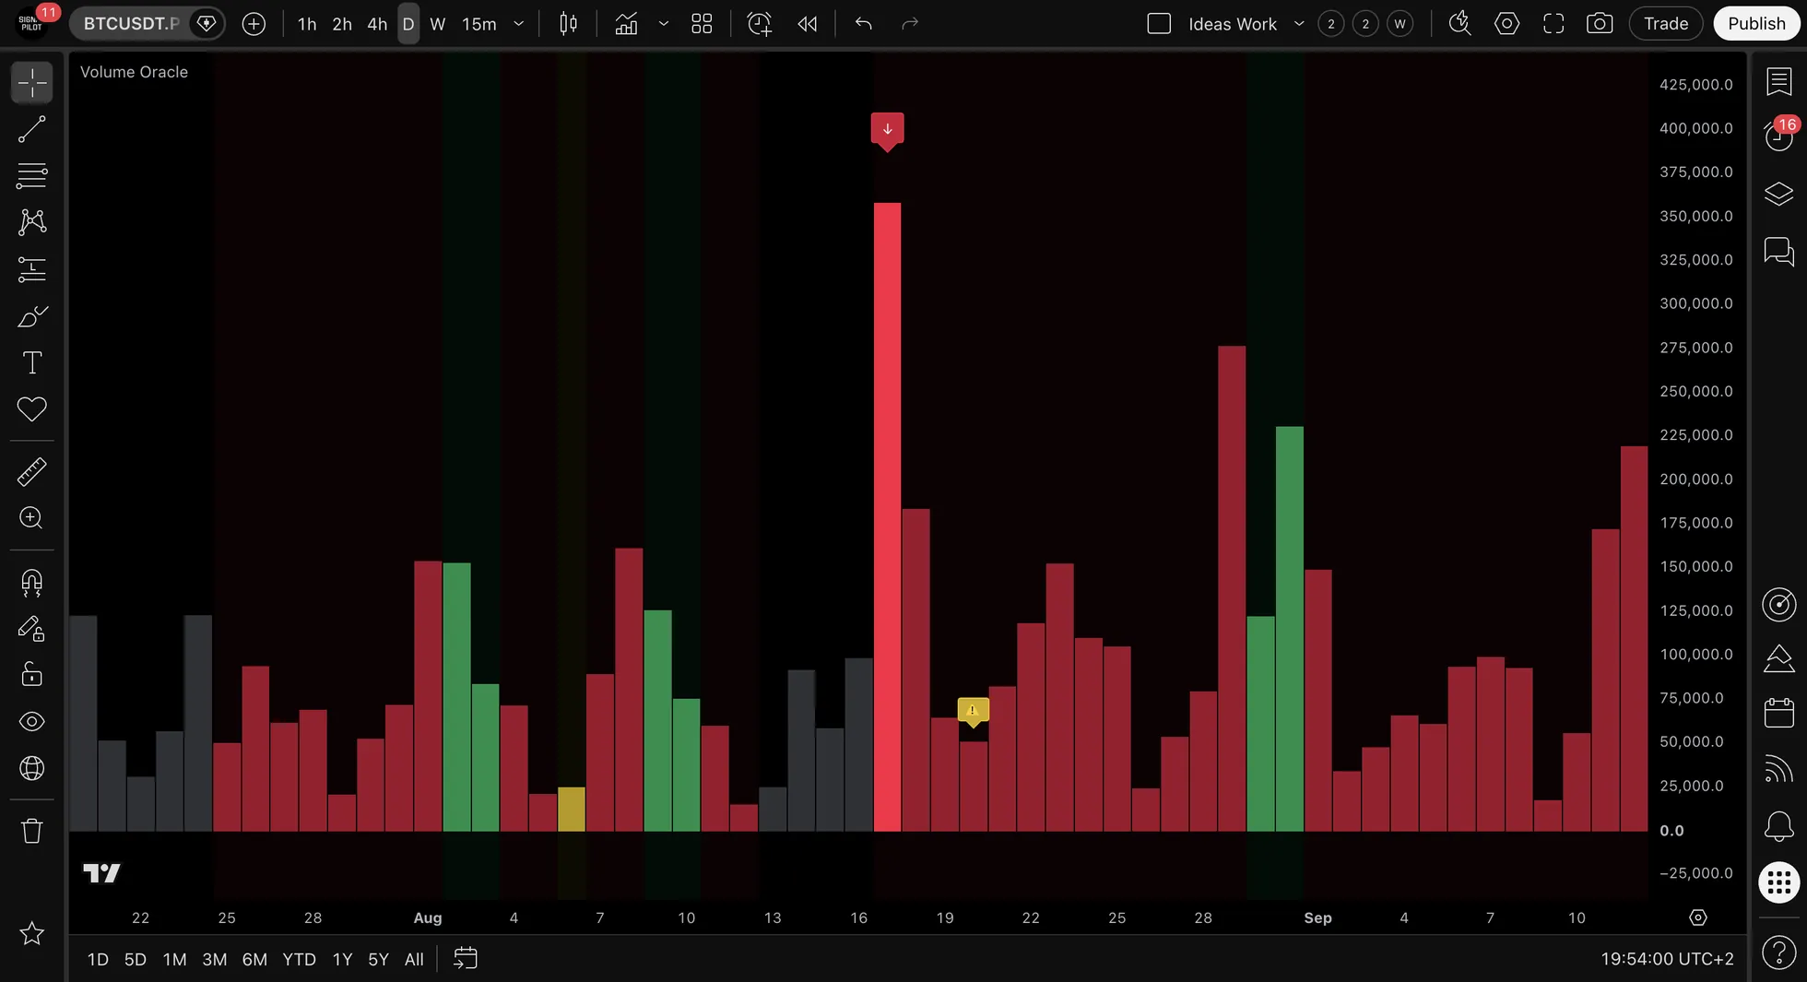
Task: Select the brush drawing tool
Action: pyautogui.click(x=32, y=316)
